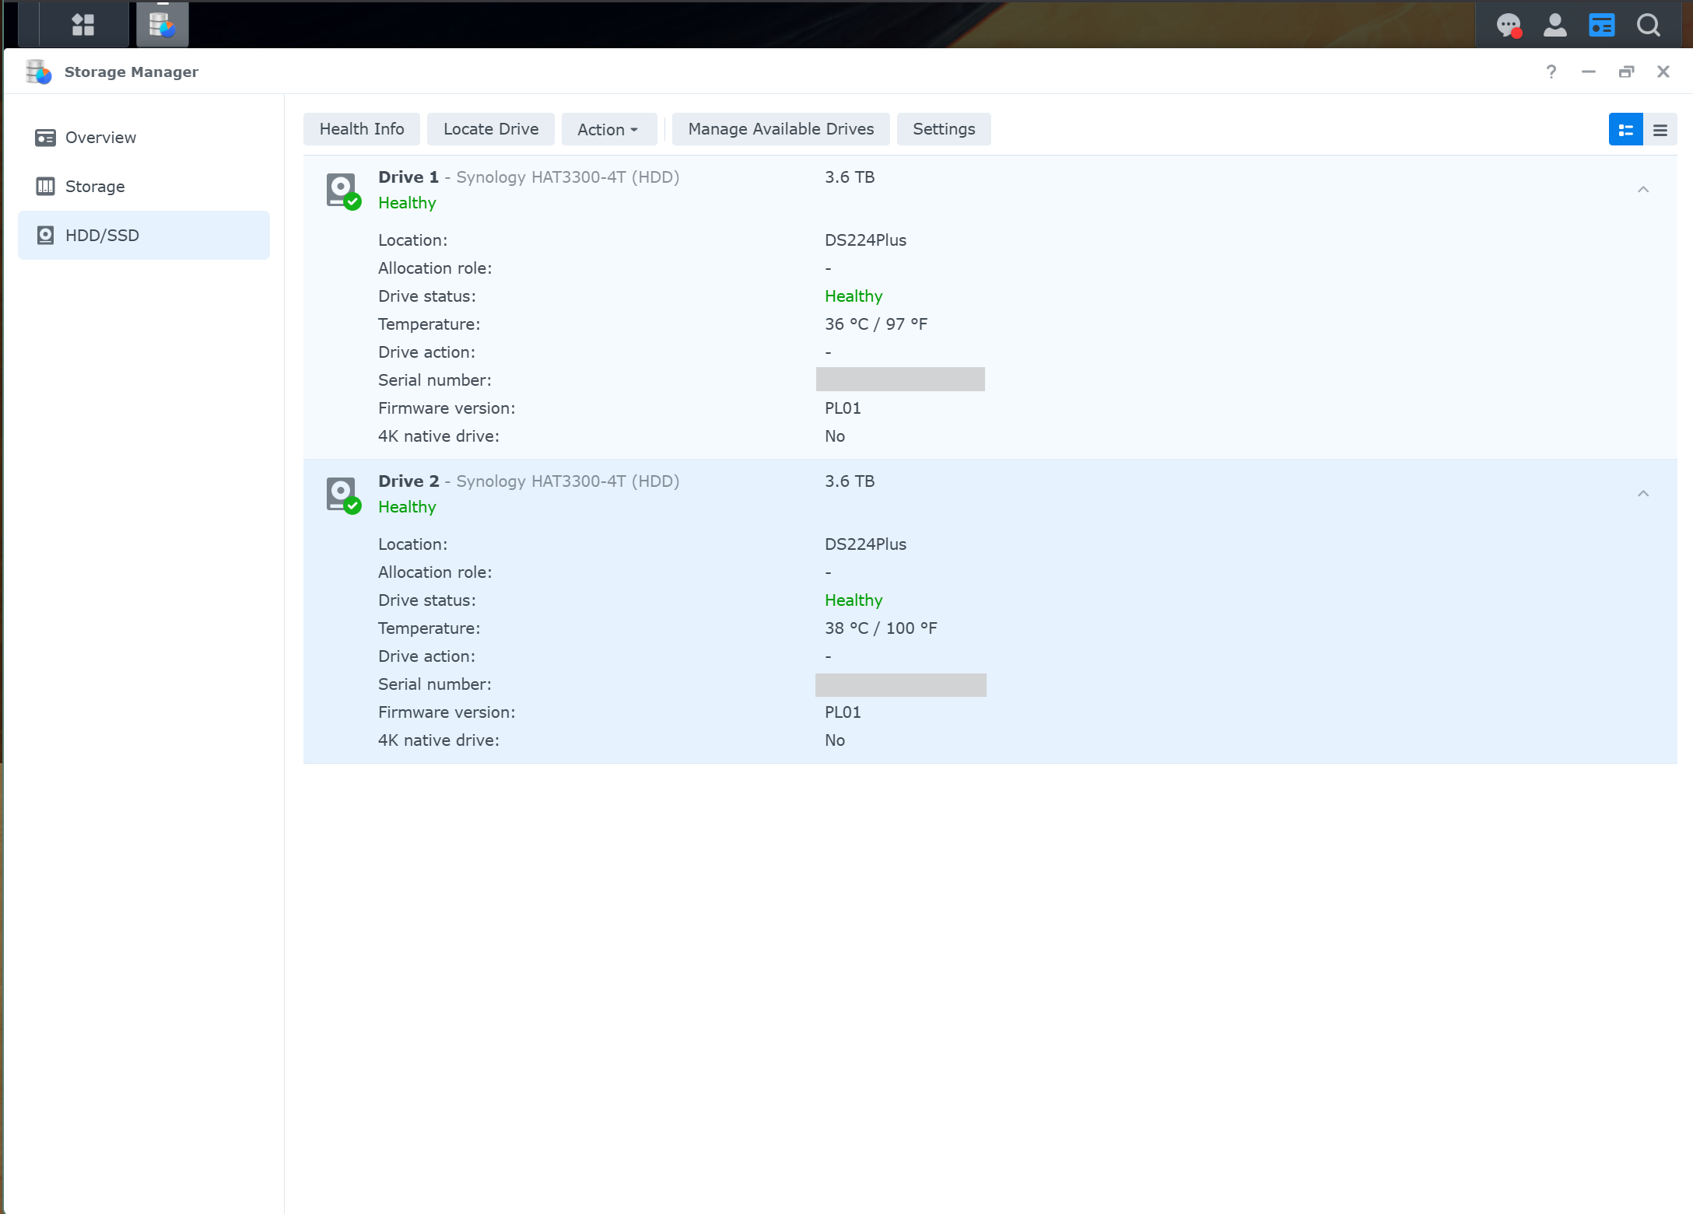Click the Health Info button
This screenshot has width=1693, height=1214.
click(362, 129)
